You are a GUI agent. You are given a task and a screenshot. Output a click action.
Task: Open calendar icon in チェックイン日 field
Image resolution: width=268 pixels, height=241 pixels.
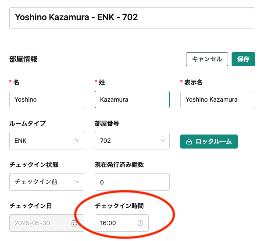click(75, 223)
